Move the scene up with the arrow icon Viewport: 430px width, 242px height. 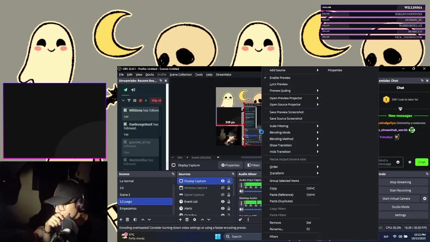click(143, 219)
